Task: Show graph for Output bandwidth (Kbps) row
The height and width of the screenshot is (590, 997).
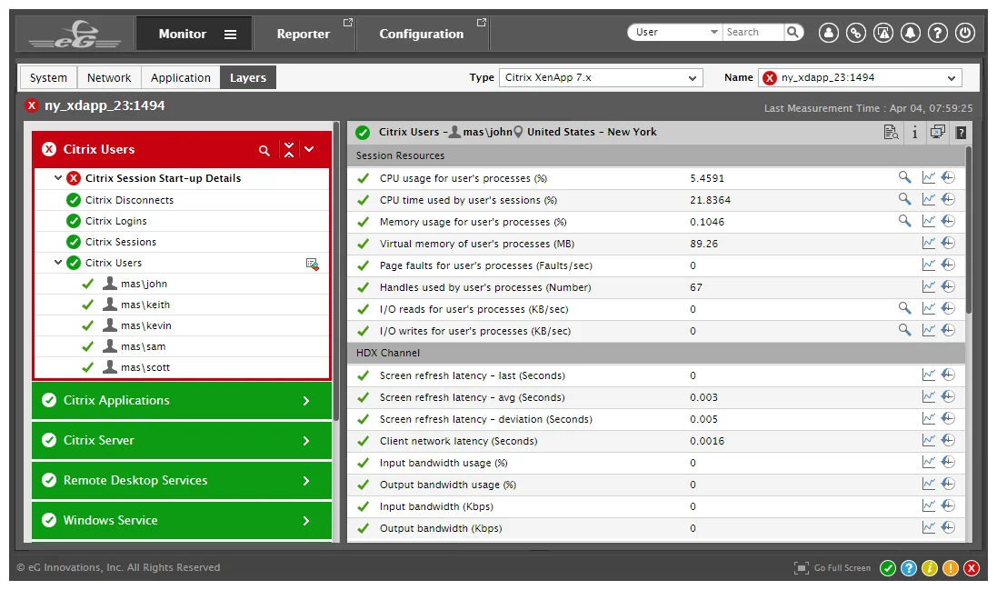Action: pos(928,527)
